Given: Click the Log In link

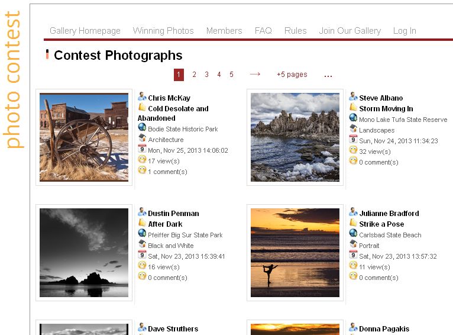Looking at the screenshot, I should pyautogui.click(x=405, y=31).
